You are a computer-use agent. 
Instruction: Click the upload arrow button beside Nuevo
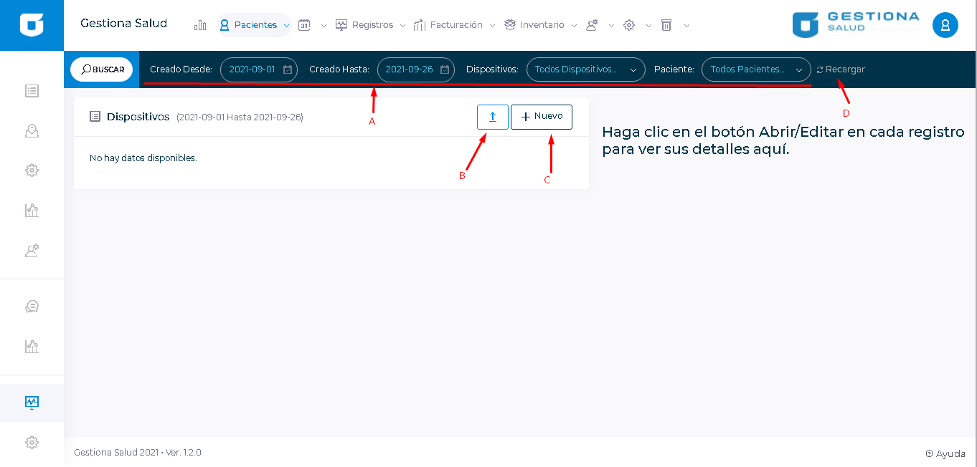click(492, 117)
